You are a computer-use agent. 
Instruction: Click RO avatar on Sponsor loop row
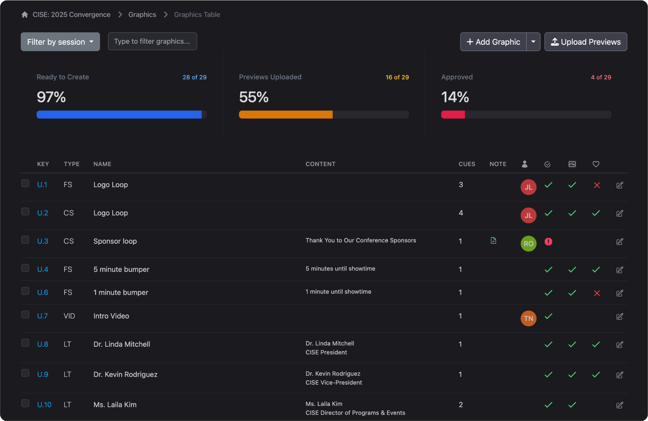coord(529,244)
